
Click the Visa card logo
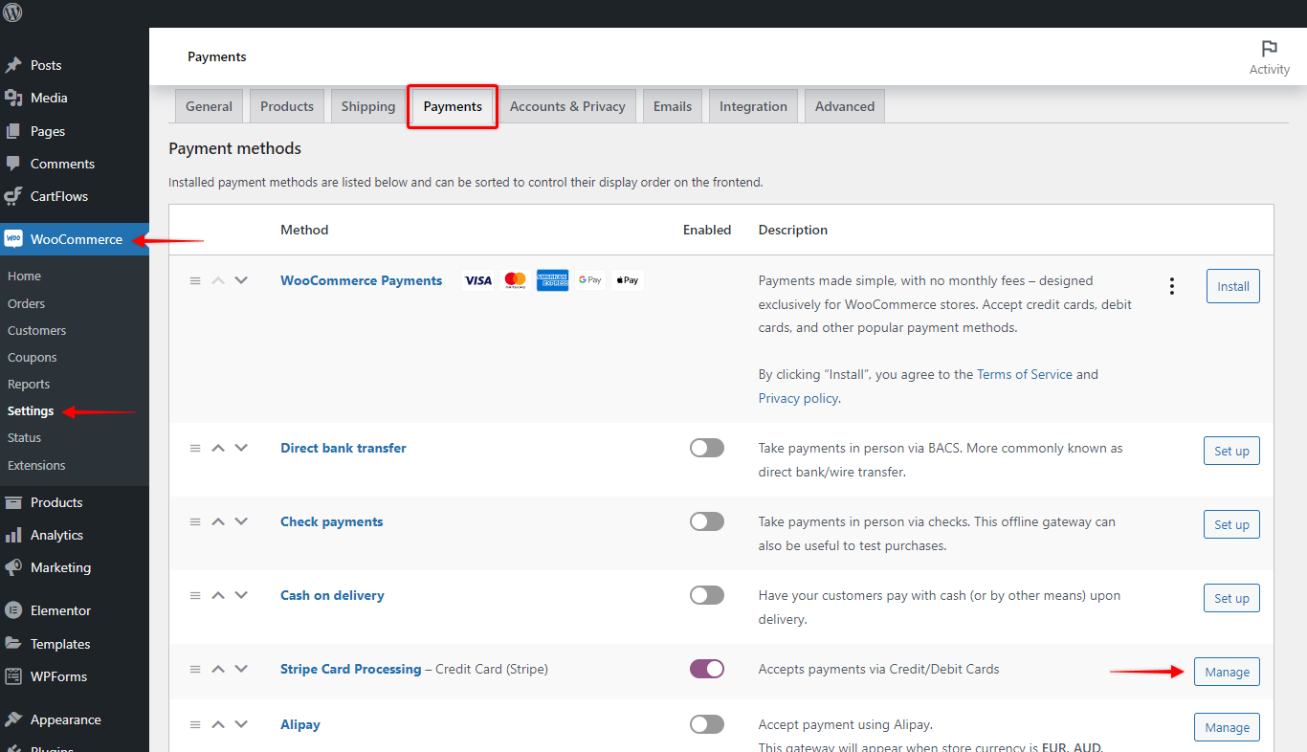[477, 280]
